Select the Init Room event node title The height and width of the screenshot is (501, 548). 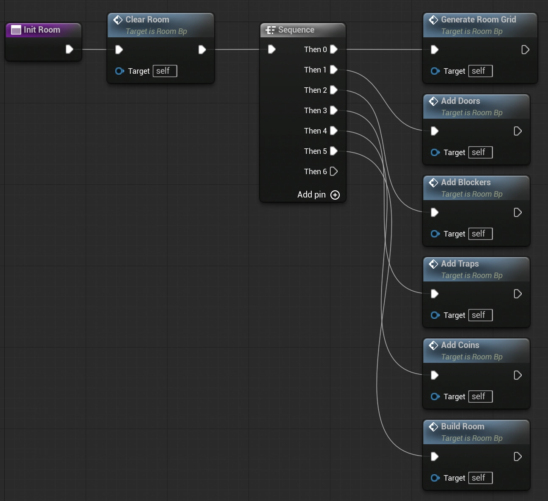click(42, 30)
